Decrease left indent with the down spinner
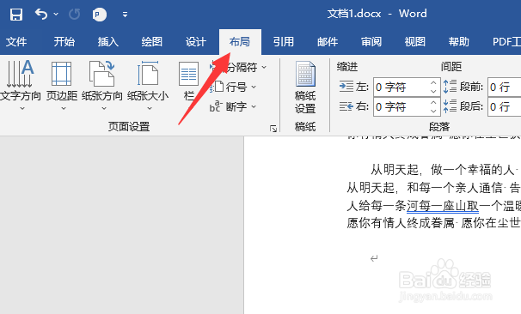 pos(433,91)
